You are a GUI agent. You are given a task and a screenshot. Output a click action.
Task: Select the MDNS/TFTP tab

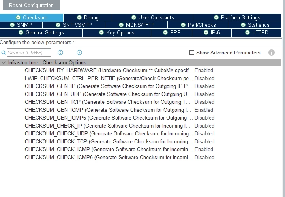[x=136, y=25]
